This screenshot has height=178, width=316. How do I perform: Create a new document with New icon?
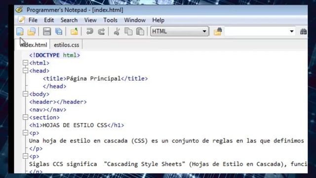coord(20,32)
